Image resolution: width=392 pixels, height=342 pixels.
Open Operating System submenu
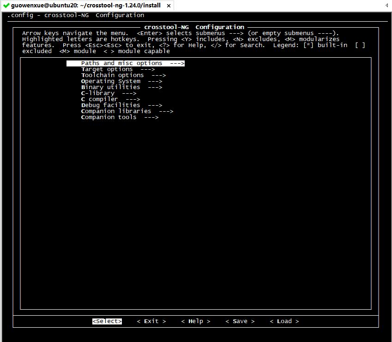122,81
